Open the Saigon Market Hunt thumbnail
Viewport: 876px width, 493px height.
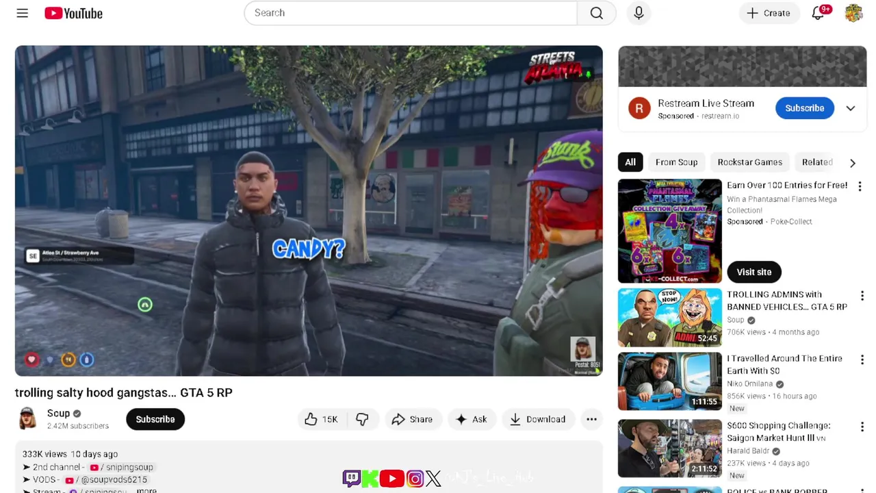click(x=669, y=448)
